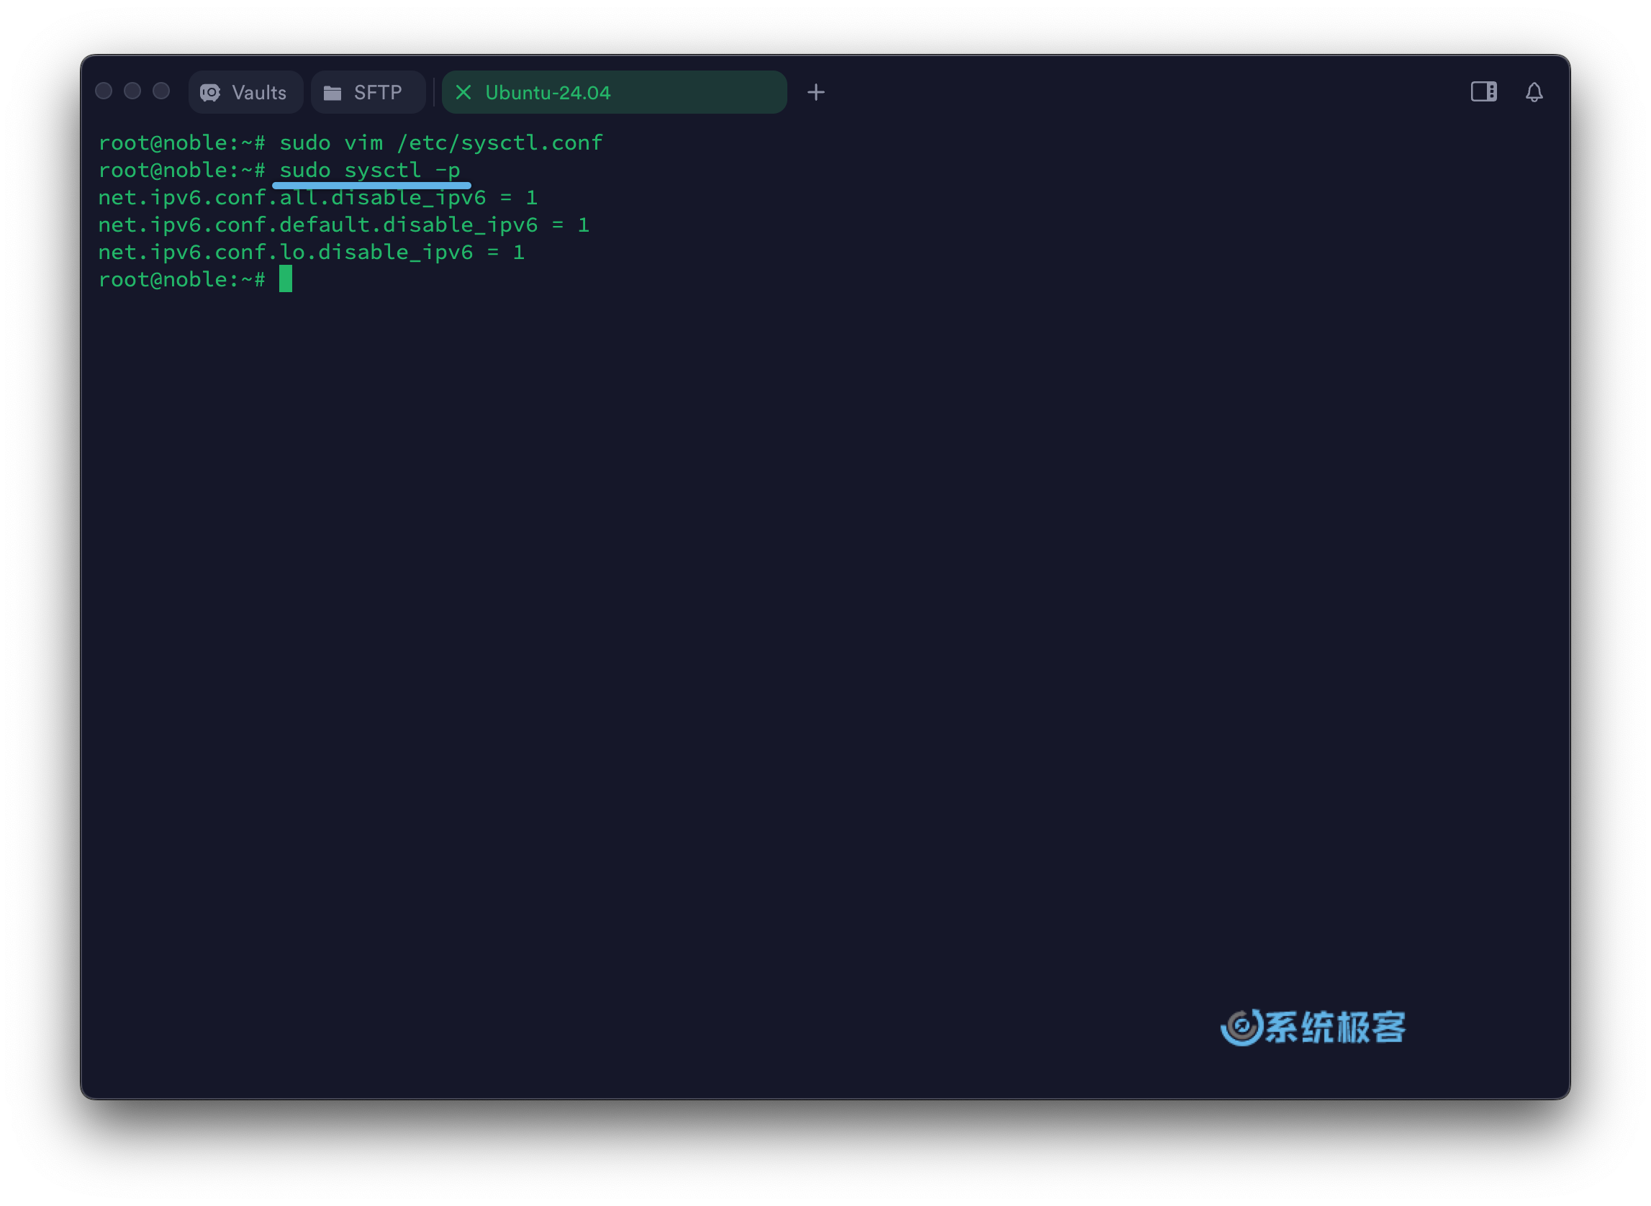Switch to the SFTP tab

coord(368,92)
